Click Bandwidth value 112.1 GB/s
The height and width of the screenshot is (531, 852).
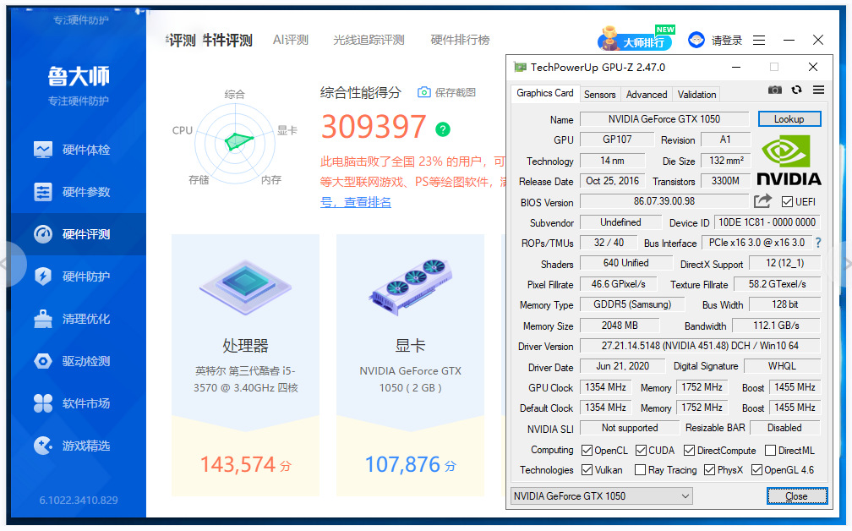776,326
